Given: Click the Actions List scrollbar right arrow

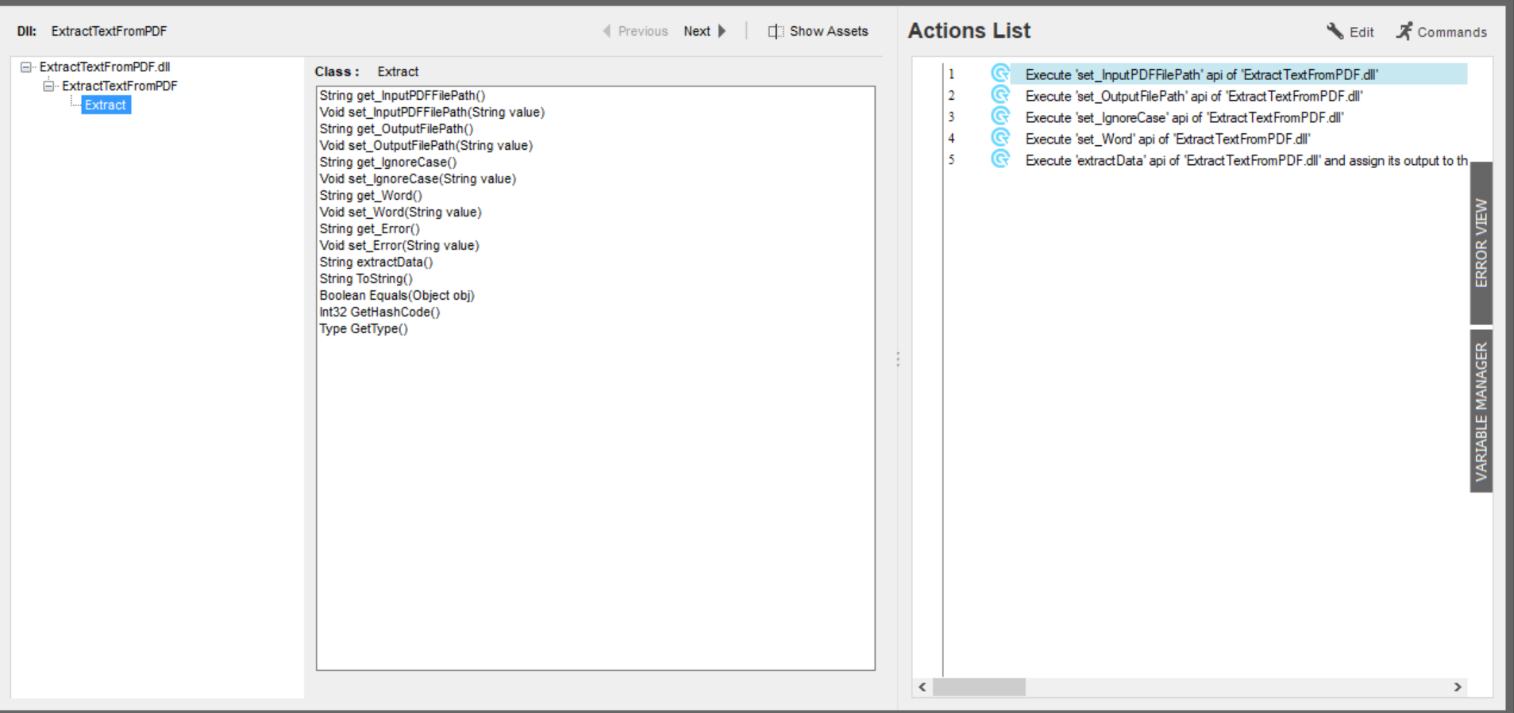Looking at the screenshot, I should point(1458,687).
